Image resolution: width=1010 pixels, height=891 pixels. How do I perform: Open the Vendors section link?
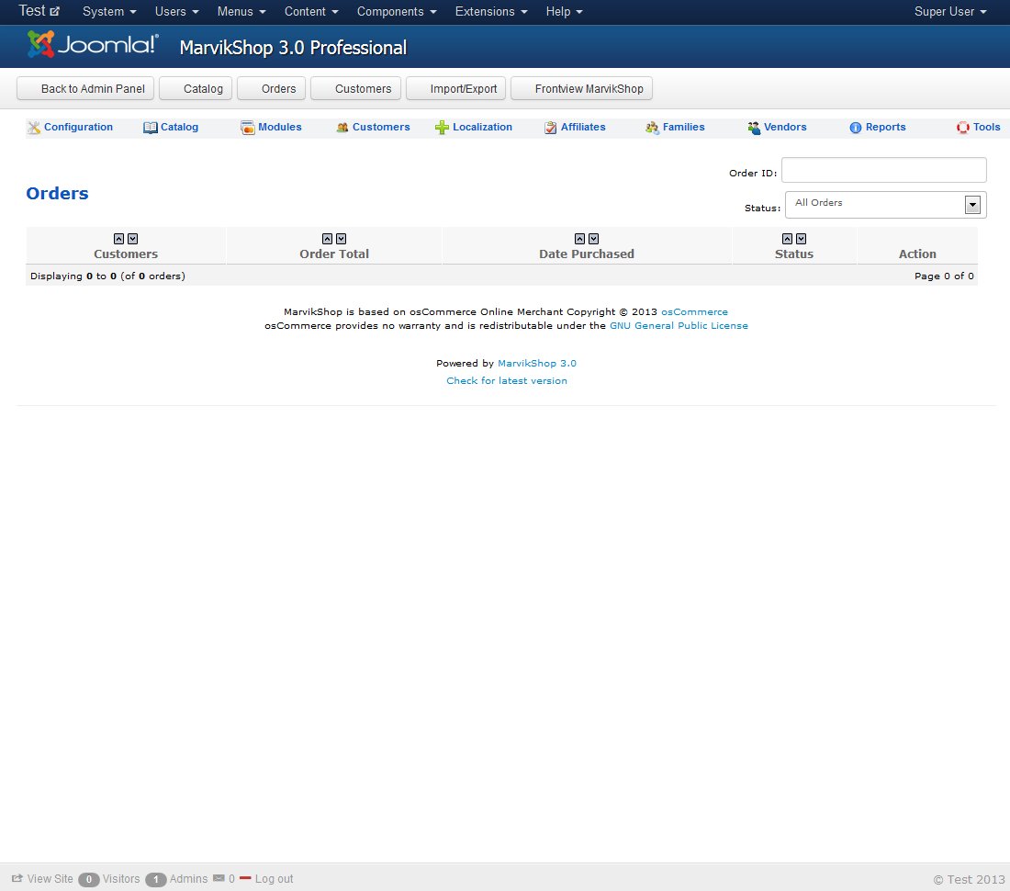pos(785,127)
